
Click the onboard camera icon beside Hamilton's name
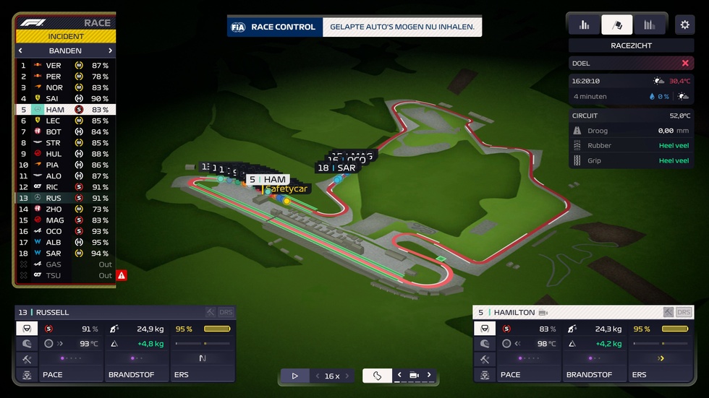click(543, 312)
